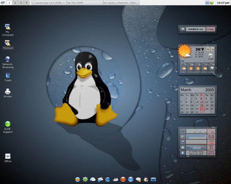This screenshot has height=184, width=231.
Task: Click the blah@blah.org email address button
Action: tap(195, 29)
